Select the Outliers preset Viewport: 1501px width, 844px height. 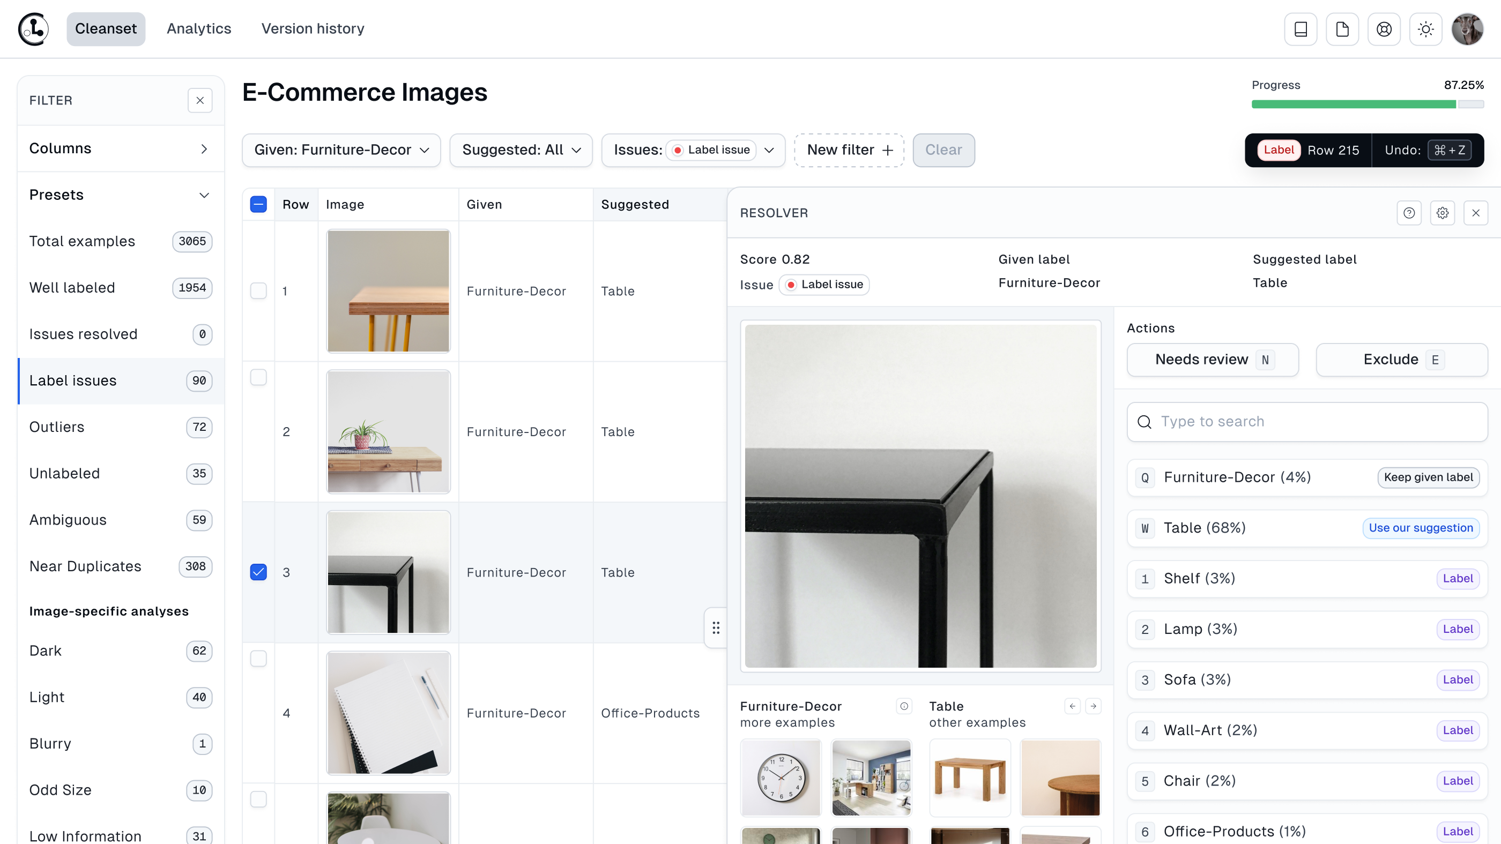(x=121, y=428)
